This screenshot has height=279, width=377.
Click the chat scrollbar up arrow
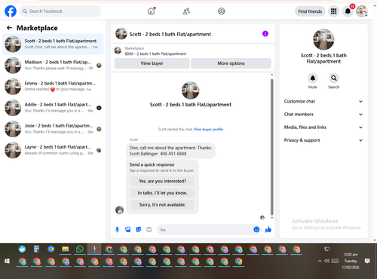pyautogui.click(x=271, y=75)
